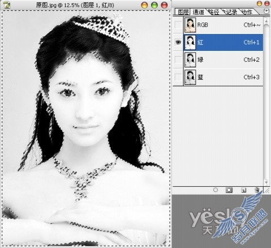
Task: Toggle visibility of the Red channel
Action: click(x=178, y=42)
